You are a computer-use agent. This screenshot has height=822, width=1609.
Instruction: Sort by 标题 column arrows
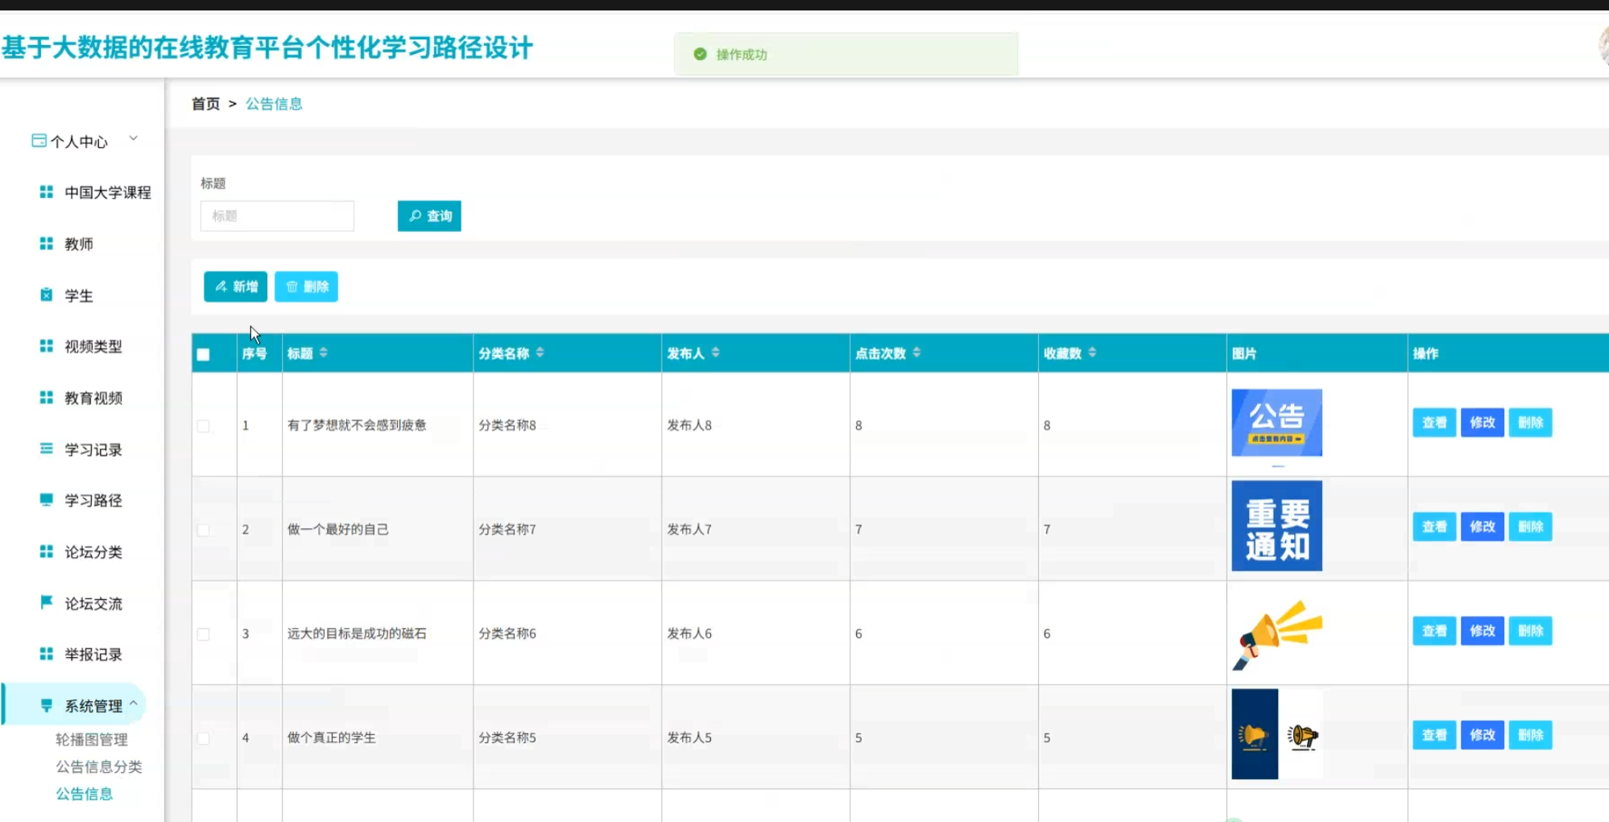pos(324,353)
